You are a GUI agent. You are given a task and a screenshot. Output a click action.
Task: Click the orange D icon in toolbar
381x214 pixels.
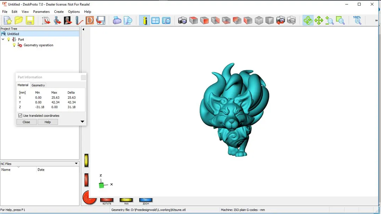[90, 20]
